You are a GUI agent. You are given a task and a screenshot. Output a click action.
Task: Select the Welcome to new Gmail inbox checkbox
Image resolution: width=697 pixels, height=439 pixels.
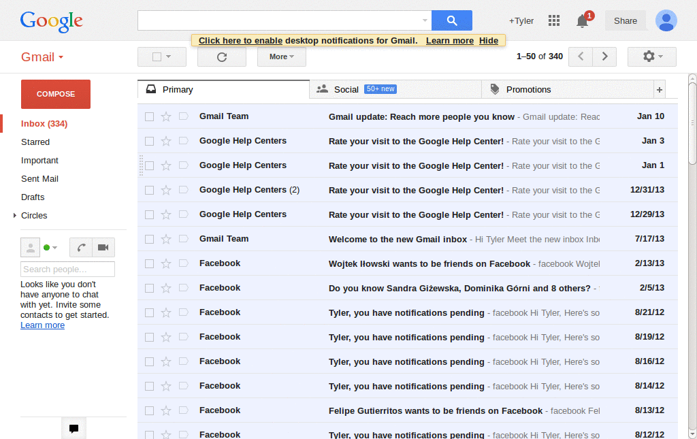[x=149, y=239]
